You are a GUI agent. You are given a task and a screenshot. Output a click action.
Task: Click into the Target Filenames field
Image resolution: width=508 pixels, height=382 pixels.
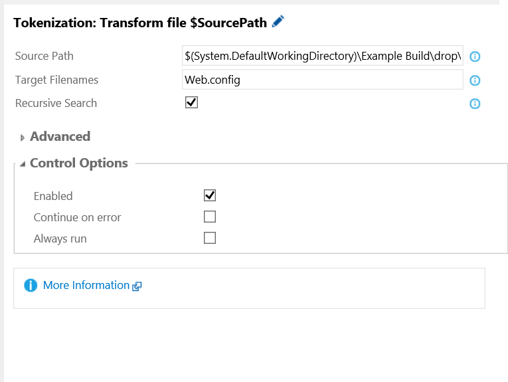click(x=323, y=80)
